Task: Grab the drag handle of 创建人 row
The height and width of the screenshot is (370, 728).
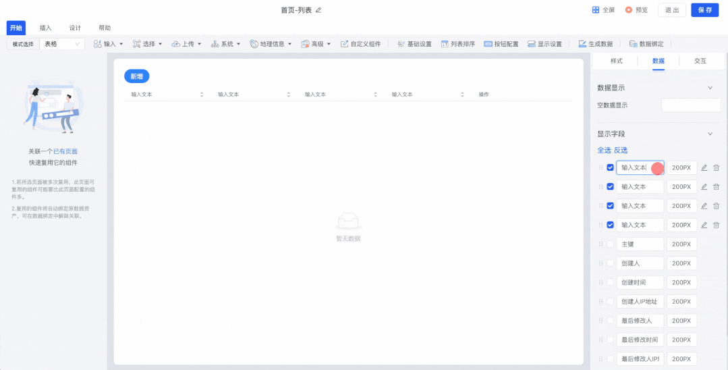Action: coord(600,263)
